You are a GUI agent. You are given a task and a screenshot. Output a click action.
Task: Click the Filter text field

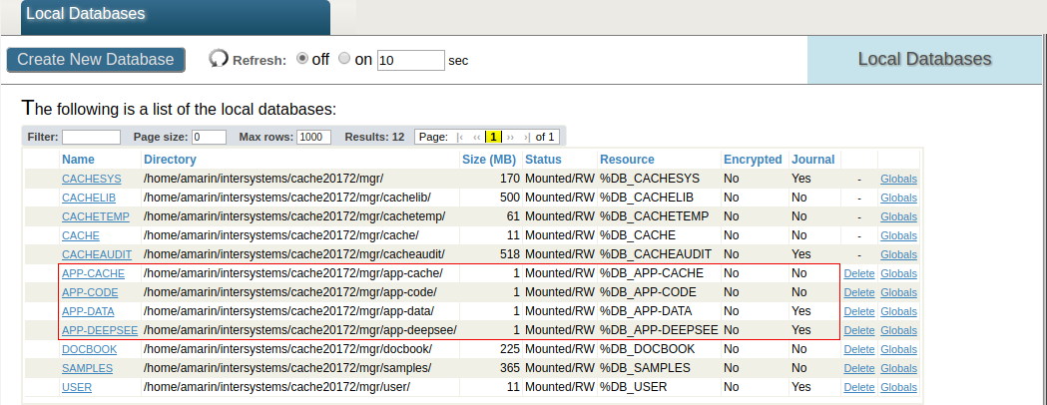91,137
